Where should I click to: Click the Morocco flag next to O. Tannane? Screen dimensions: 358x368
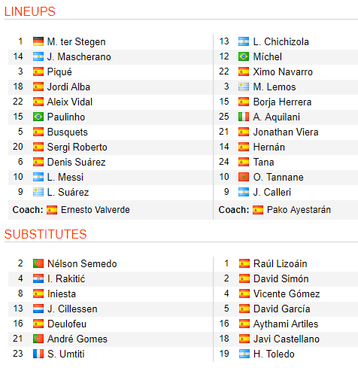click(244, 177)
